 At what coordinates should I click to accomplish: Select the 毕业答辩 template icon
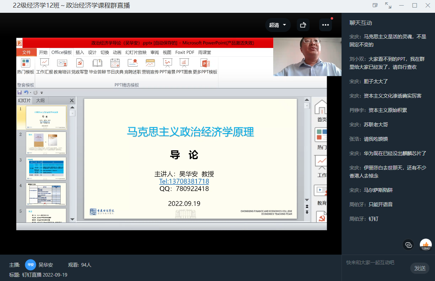click(97, 66)
